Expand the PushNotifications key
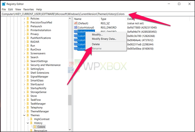 [25, 38]
